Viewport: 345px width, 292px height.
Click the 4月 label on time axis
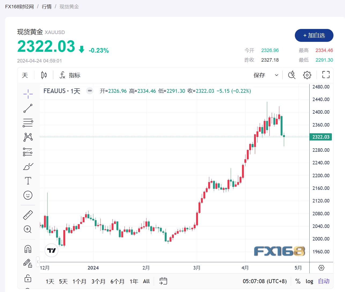[245, 268]
